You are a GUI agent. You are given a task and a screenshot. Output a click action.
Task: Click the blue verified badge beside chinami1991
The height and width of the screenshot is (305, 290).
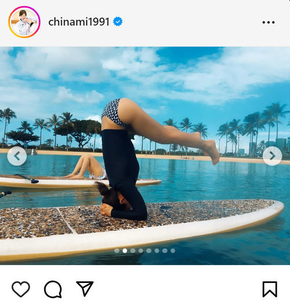tap(118, 21)
